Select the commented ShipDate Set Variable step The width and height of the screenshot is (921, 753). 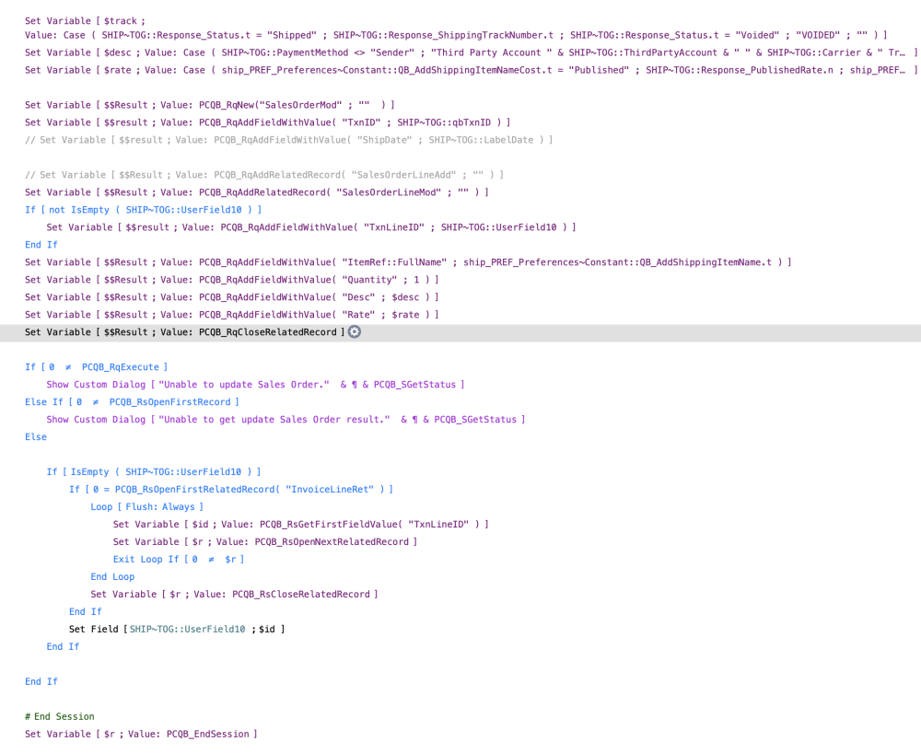point(276,139)
